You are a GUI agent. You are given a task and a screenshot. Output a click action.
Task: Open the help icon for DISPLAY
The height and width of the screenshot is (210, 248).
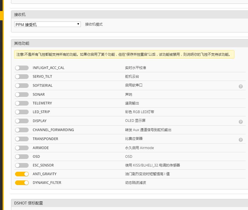240,122
